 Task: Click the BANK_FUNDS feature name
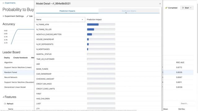pyautogui.click(x=42, y=69)
